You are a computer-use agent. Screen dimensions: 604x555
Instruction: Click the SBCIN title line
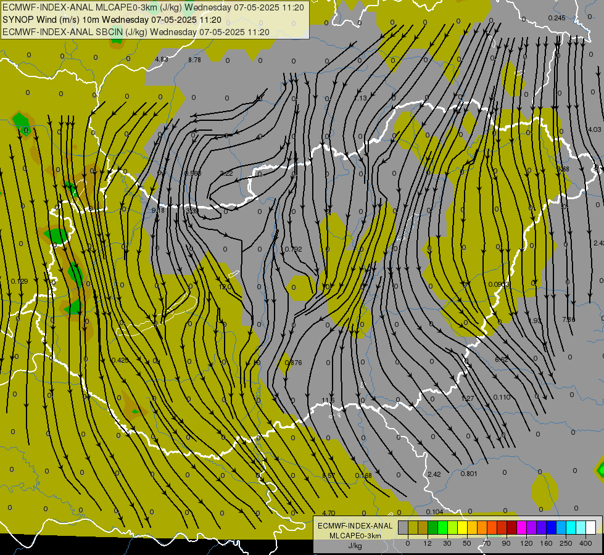(136, 32)
